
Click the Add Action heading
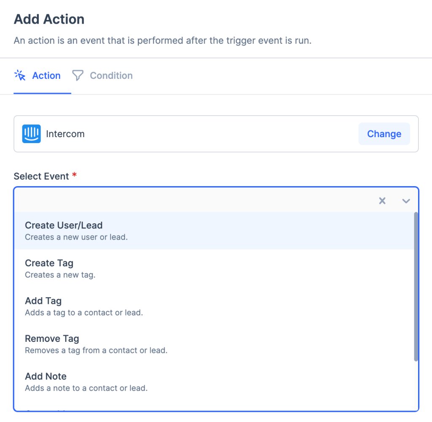[49, 19]
